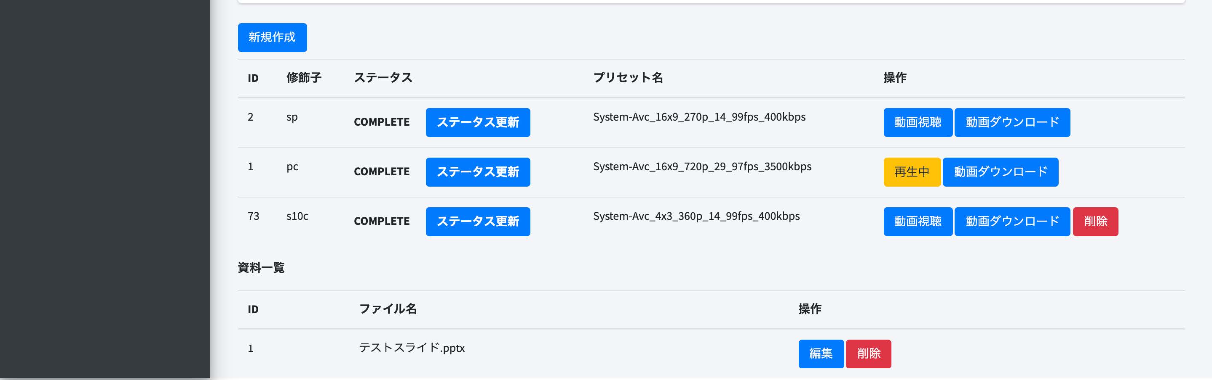Click COMPLETE status in the sp row
The height and width of the screenshot is (380, 1212).
382,122
